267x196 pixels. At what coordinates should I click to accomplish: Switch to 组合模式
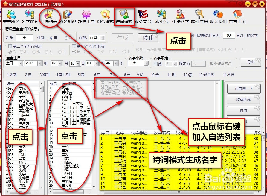click(105, 17)
